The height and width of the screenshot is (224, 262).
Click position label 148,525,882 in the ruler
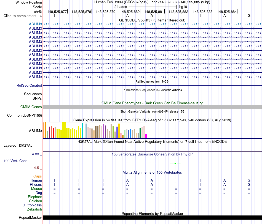pos(178,12)
